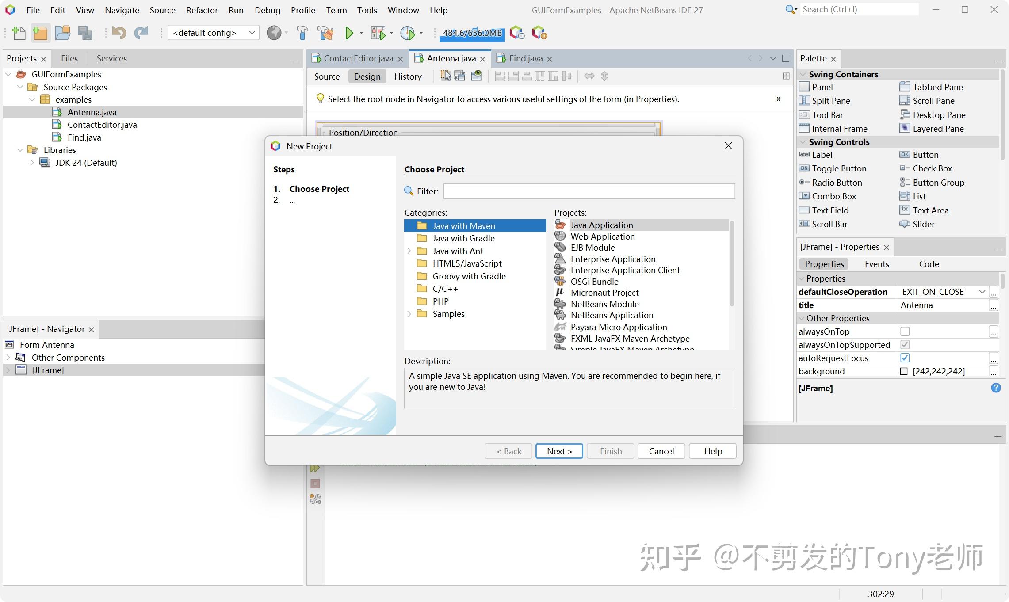This screenshot has height=602, width=1009.
Task: Open the defaultCloseOperation dropdown
Action: pos(982,292)
